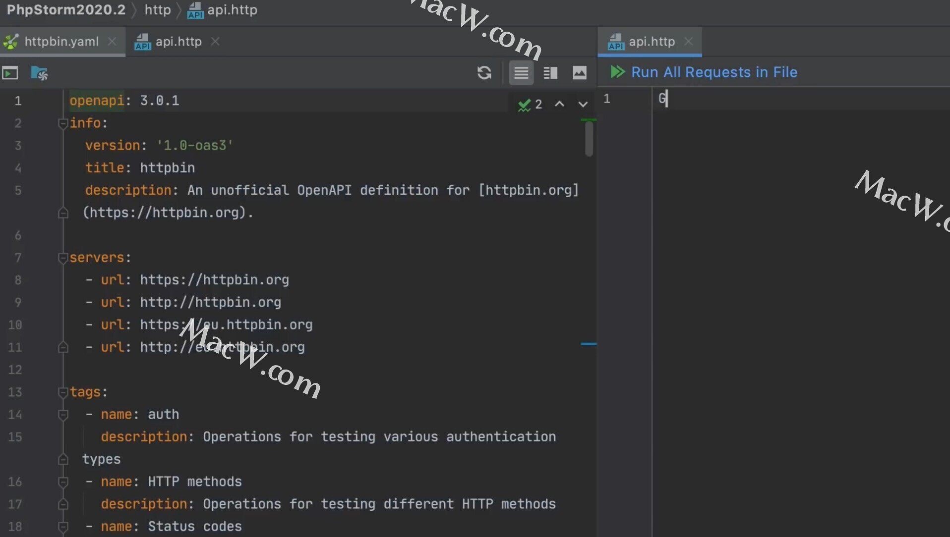Viewport: 950px width, 537px height.
Task: Close the left api.http tab
Action: (x=215, y=42)
